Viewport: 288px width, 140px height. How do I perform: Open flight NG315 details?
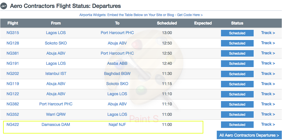(13, 33)
